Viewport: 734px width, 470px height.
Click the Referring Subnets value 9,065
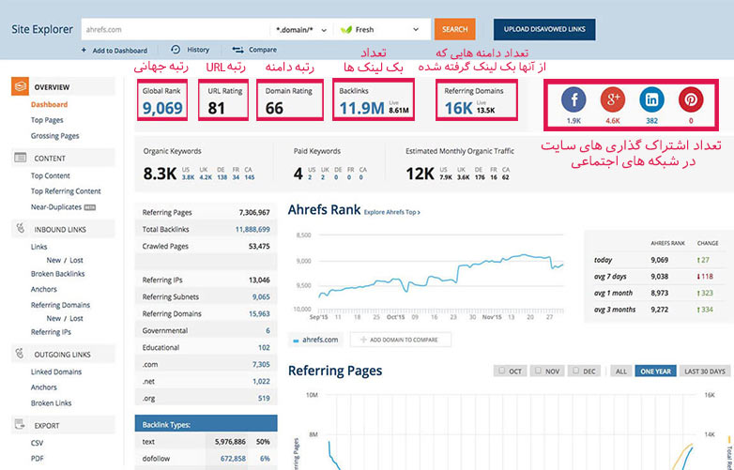click(261, 296)
